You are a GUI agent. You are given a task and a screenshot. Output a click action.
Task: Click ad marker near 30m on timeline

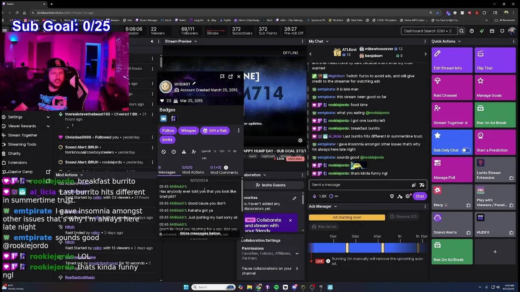347,248
